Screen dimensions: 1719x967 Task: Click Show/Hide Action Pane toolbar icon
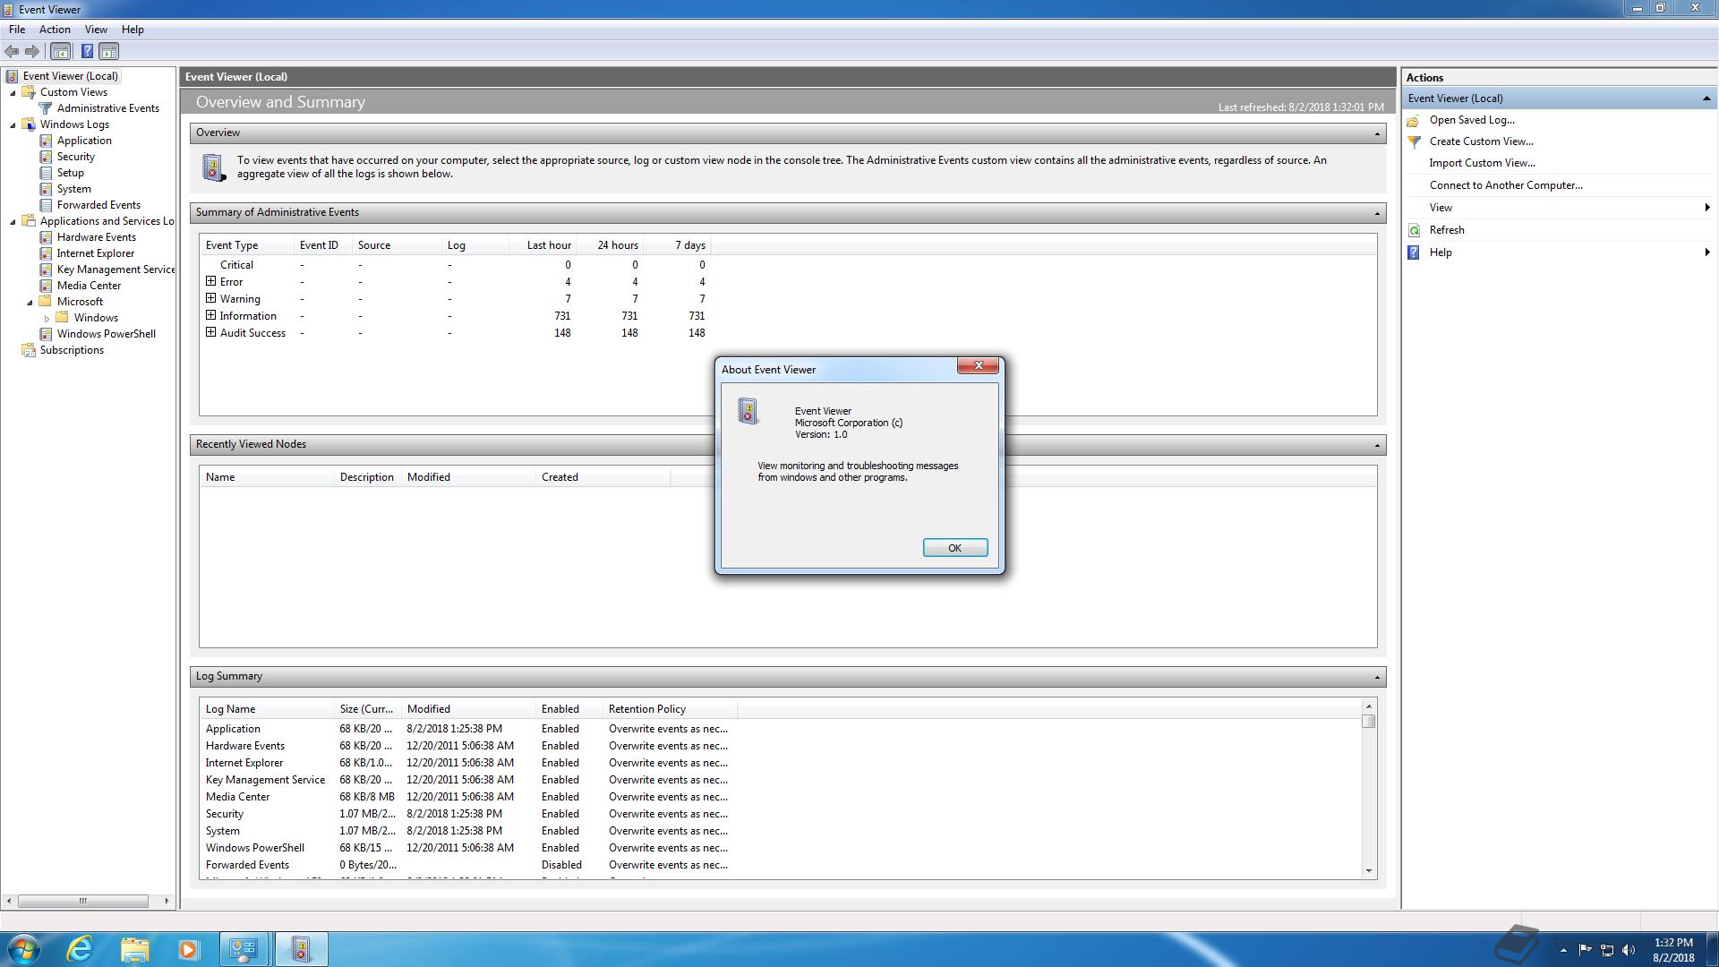(108, 52)
